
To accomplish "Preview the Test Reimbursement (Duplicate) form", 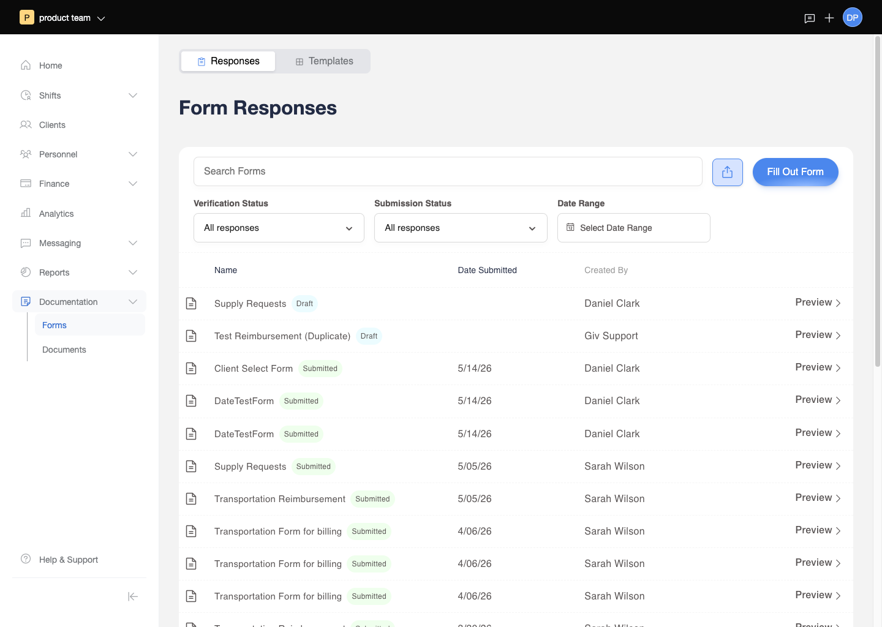I will (818, 335).
